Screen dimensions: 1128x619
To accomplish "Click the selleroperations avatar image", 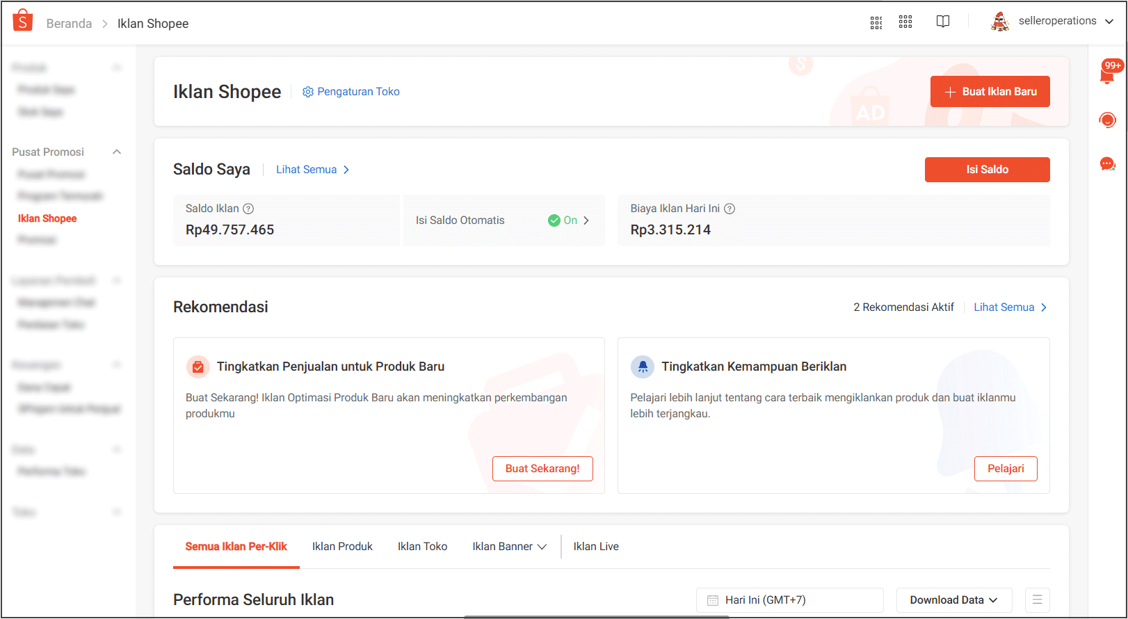I will [x=1000, y=22].
